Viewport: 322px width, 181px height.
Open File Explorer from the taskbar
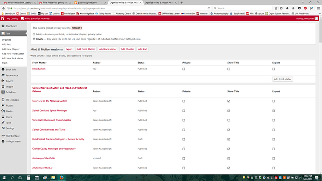(53, 178)
